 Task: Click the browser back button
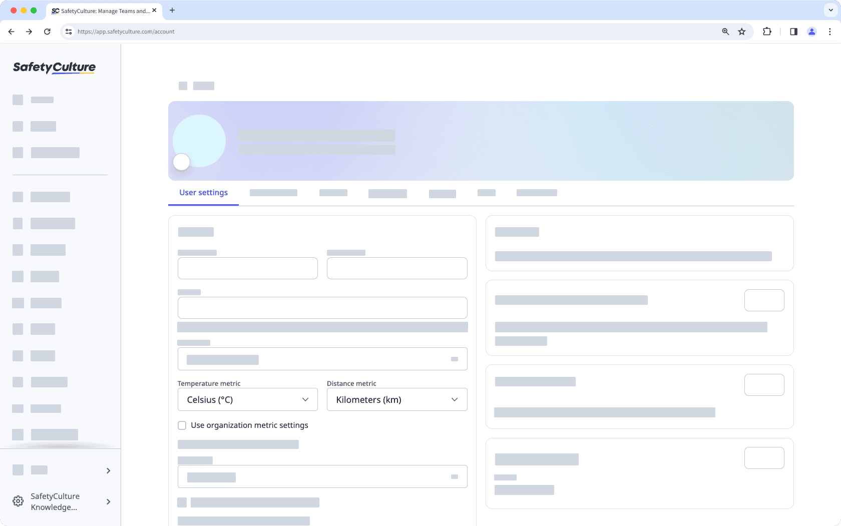point(11,31)
